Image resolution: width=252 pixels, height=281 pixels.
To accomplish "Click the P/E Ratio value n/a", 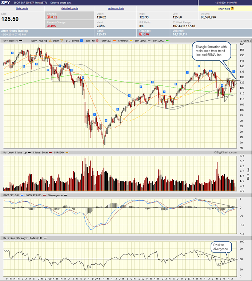I will pyautogui.click(x=141, y=26).
